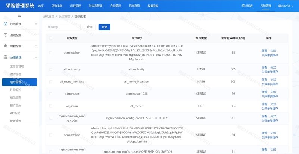This screenshot has width=299, height=154.
Task: Expand the 权限管理 menu chevron
Action: tap(36, 24)
